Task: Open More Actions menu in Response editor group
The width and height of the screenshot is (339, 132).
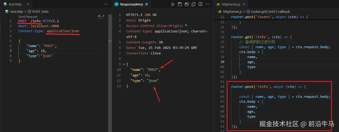Action: pos(208,4)
